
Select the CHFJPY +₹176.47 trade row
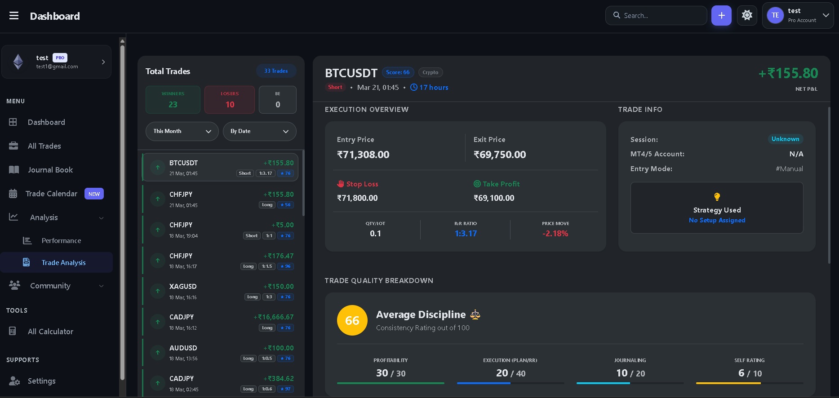coord(220,261)
